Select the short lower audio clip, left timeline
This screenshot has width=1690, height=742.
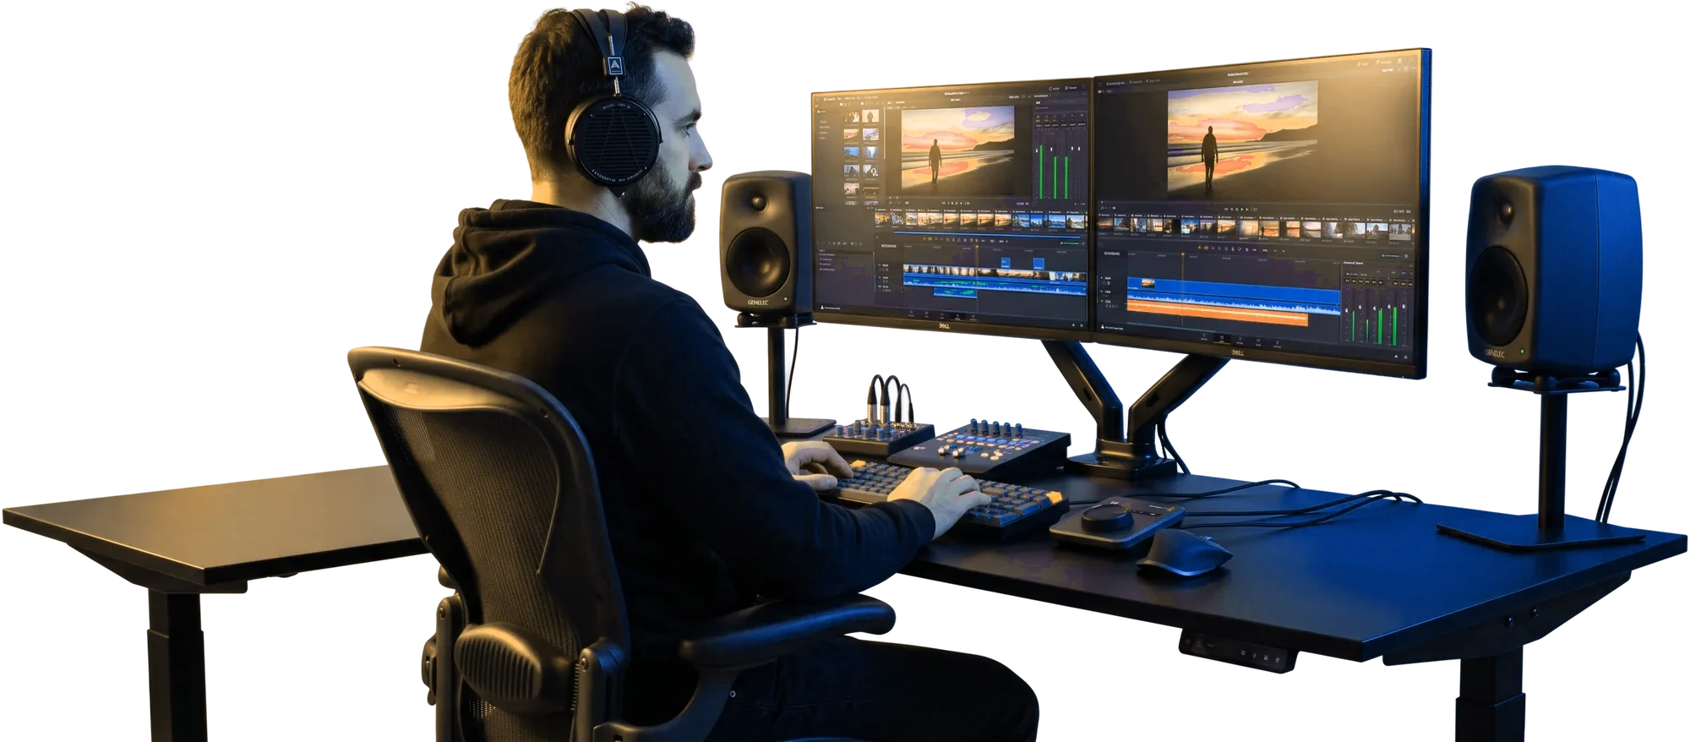(x=955, y=292)
